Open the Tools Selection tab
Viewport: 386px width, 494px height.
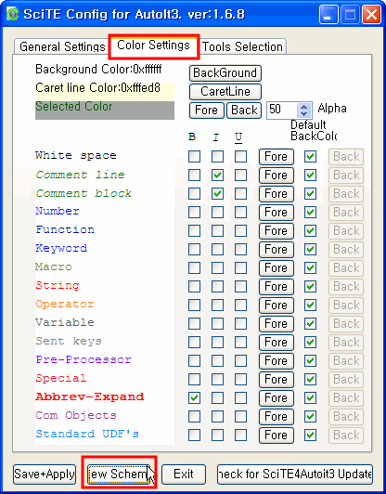pos(242,46)
